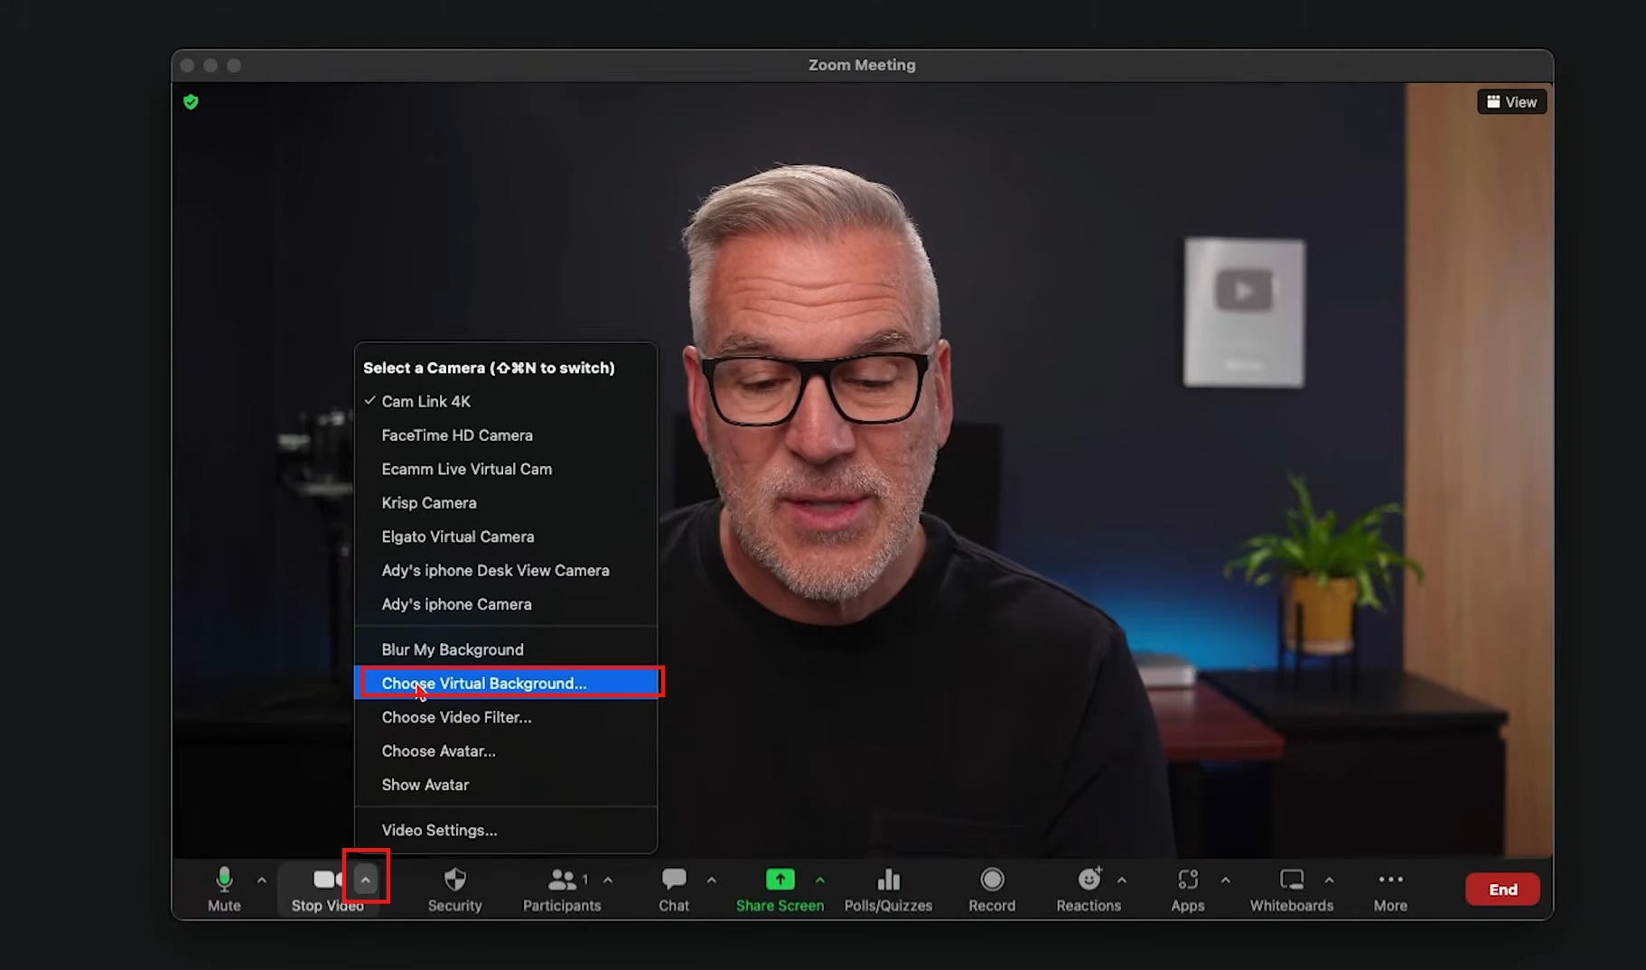Choose Virtual Background menu item
The height and width of the screenshot is (970, 1646).
click(506, 684)
